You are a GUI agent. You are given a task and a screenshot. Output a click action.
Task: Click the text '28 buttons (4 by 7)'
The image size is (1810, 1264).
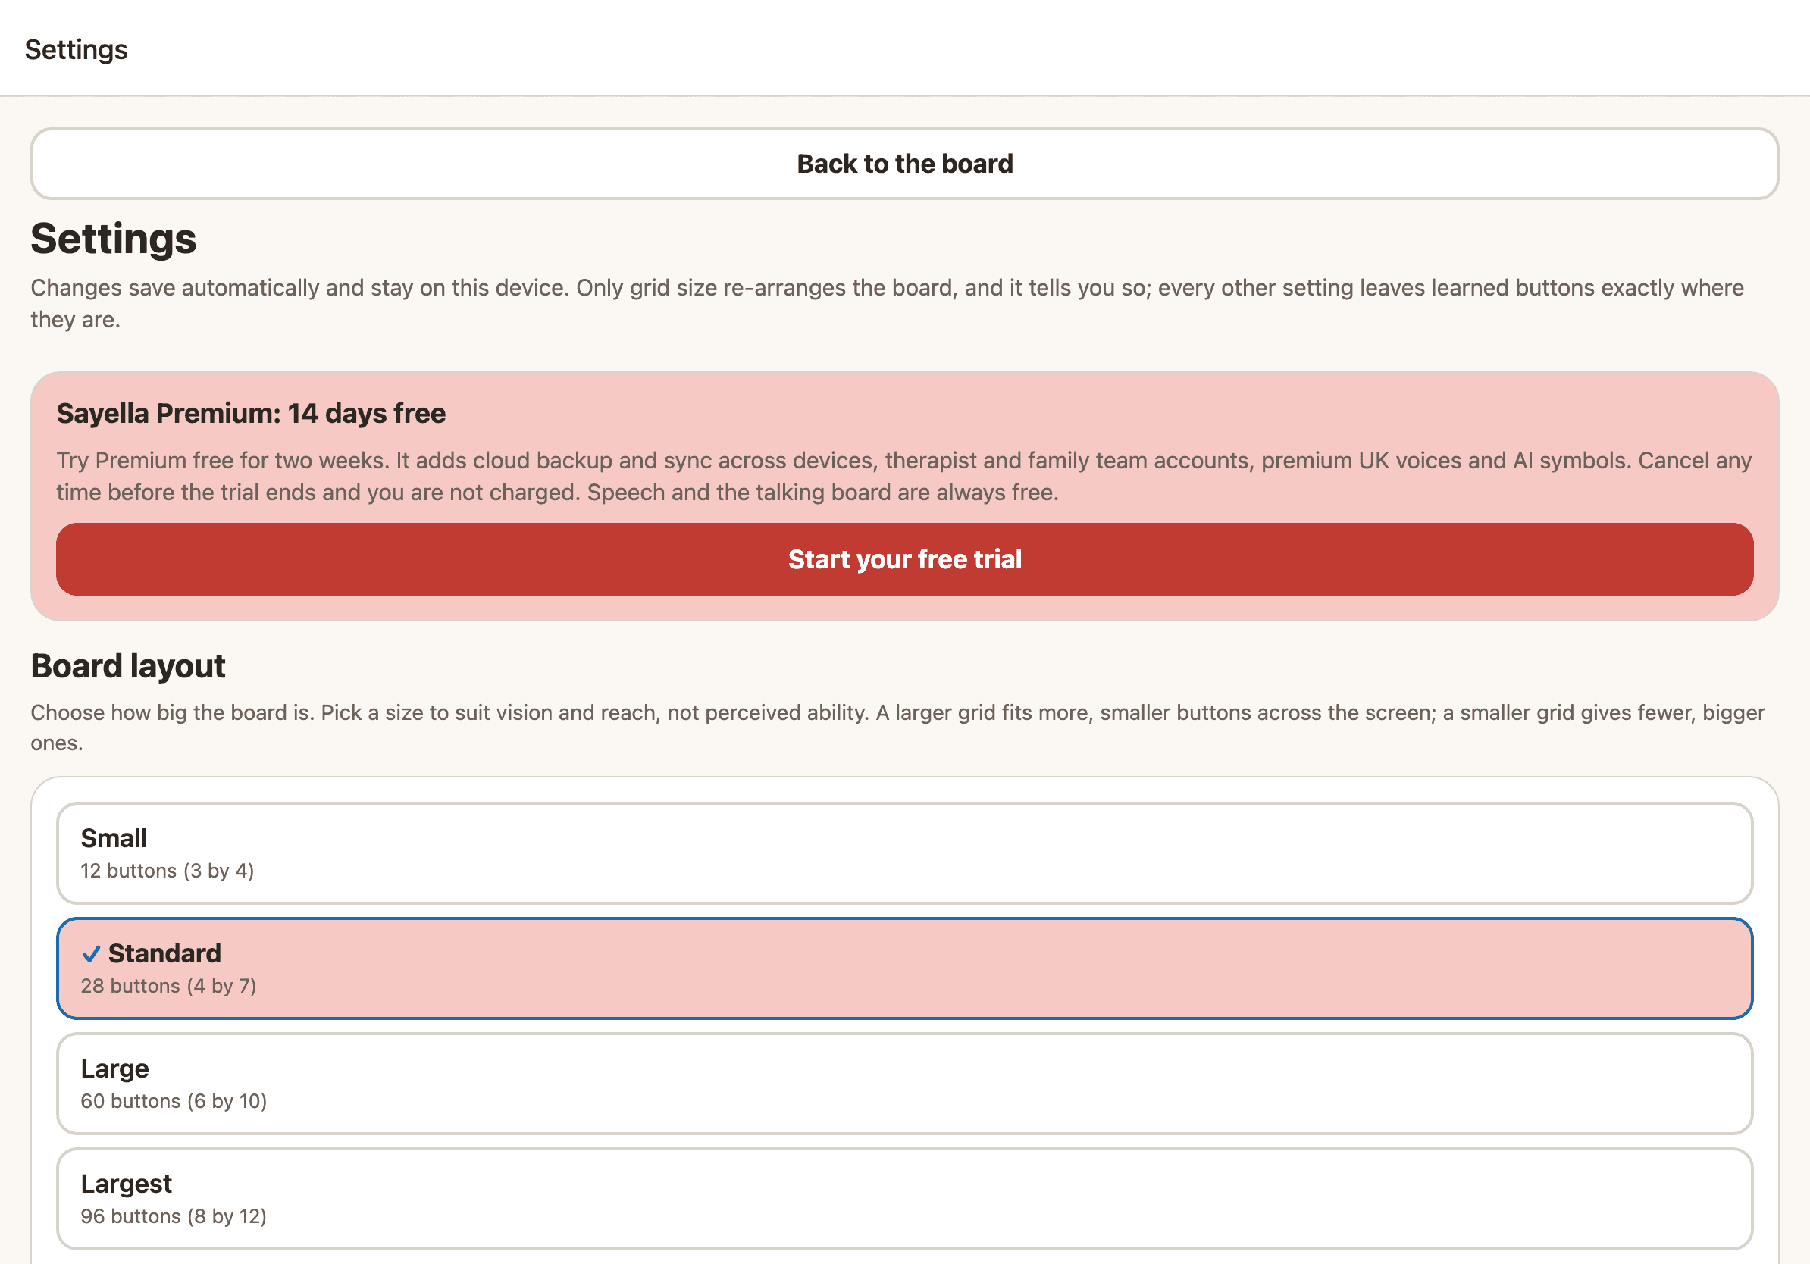(x=169, y=985)
